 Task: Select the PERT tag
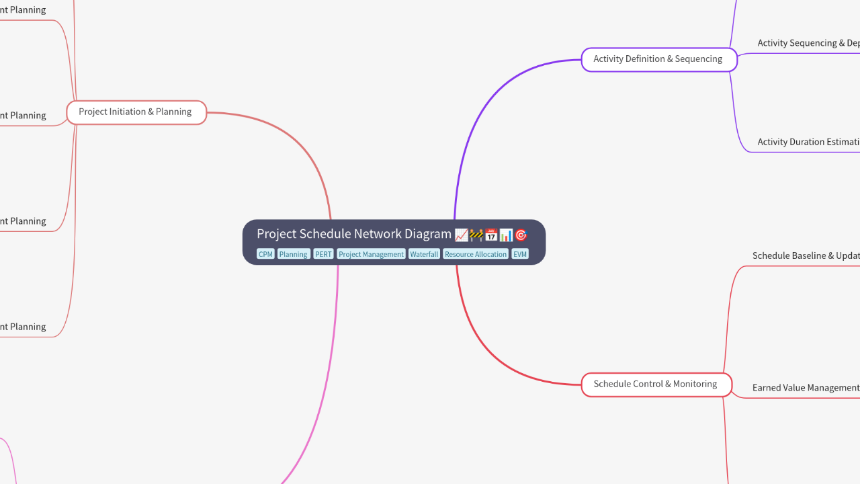323,254
